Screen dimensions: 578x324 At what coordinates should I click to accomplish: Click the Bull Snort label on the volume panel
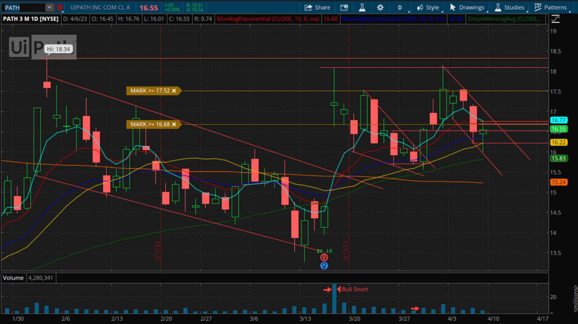(355, 289)
